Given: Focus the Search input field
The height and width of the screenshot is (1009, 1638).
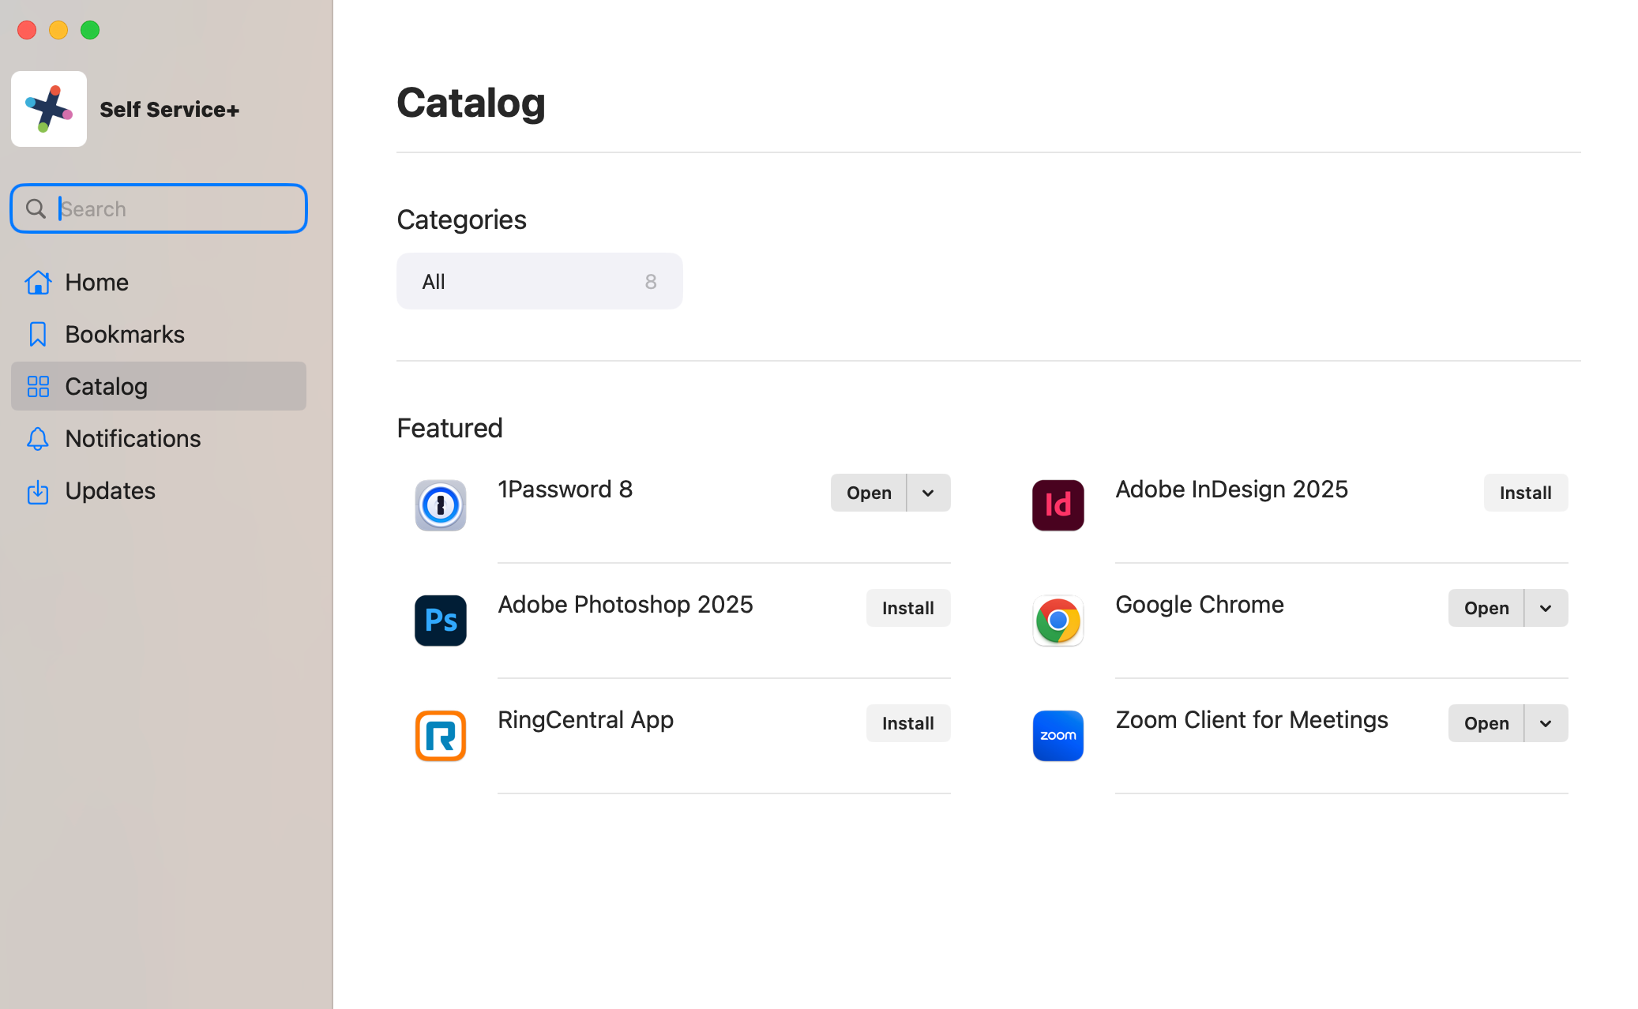Looking at the screenshot, I should (x=159, y=208).
